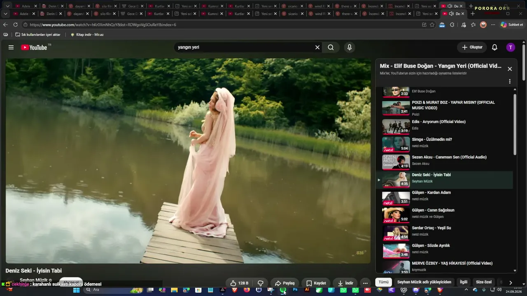Click the YouTube search magnifier button

(x=331, y=47)
